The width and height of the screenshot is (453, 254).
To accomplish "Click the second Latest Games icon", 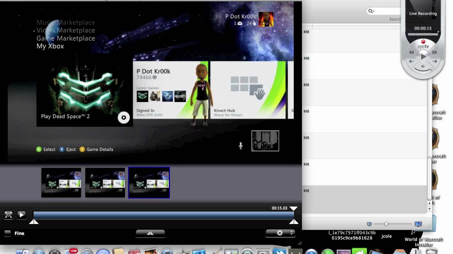I will click(x=155, y=96).
